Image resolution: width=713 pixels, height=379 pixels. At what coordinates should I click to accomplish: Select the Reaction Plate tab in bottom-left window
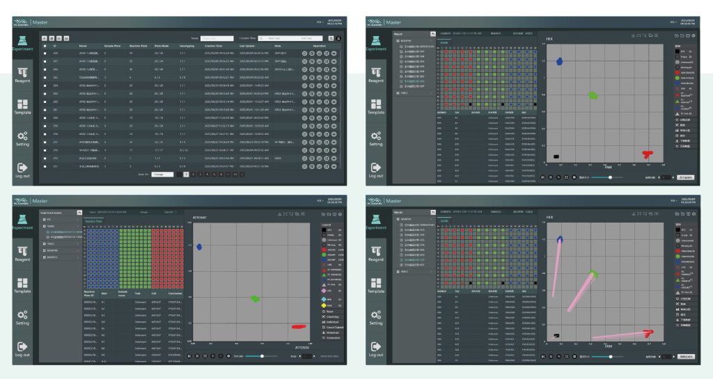coord(93,221)
